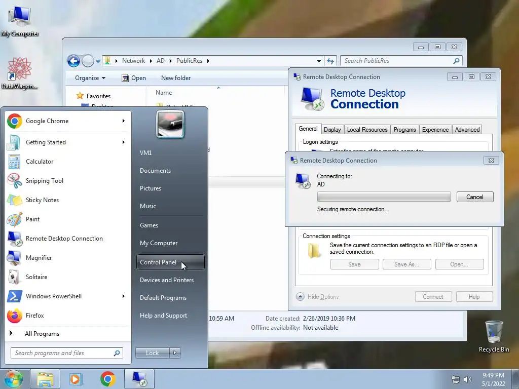The image size is (519, 389).
Task: Open File Explorer from the taskbar
Action: coord(45,379)
